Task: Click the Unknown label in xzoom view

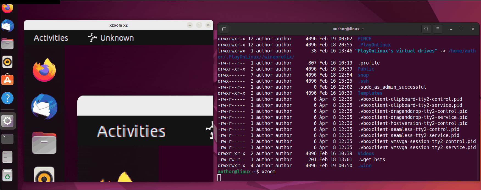Action: pos(117,38)
